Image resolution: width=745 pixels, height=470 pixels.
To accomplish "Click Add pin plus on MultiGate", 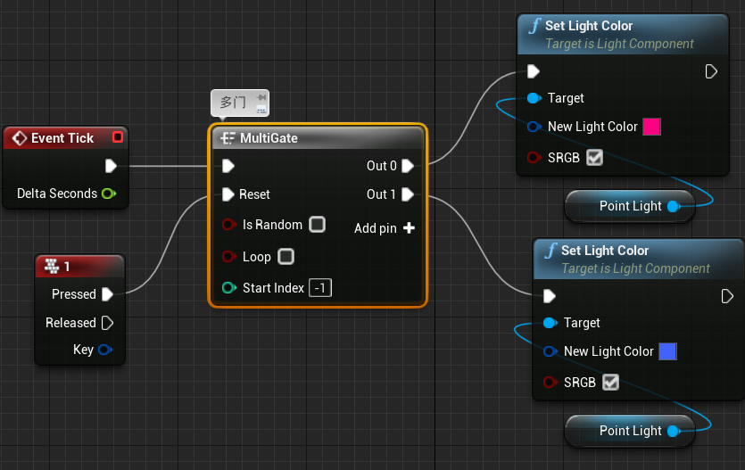I will tap(409, 228).
